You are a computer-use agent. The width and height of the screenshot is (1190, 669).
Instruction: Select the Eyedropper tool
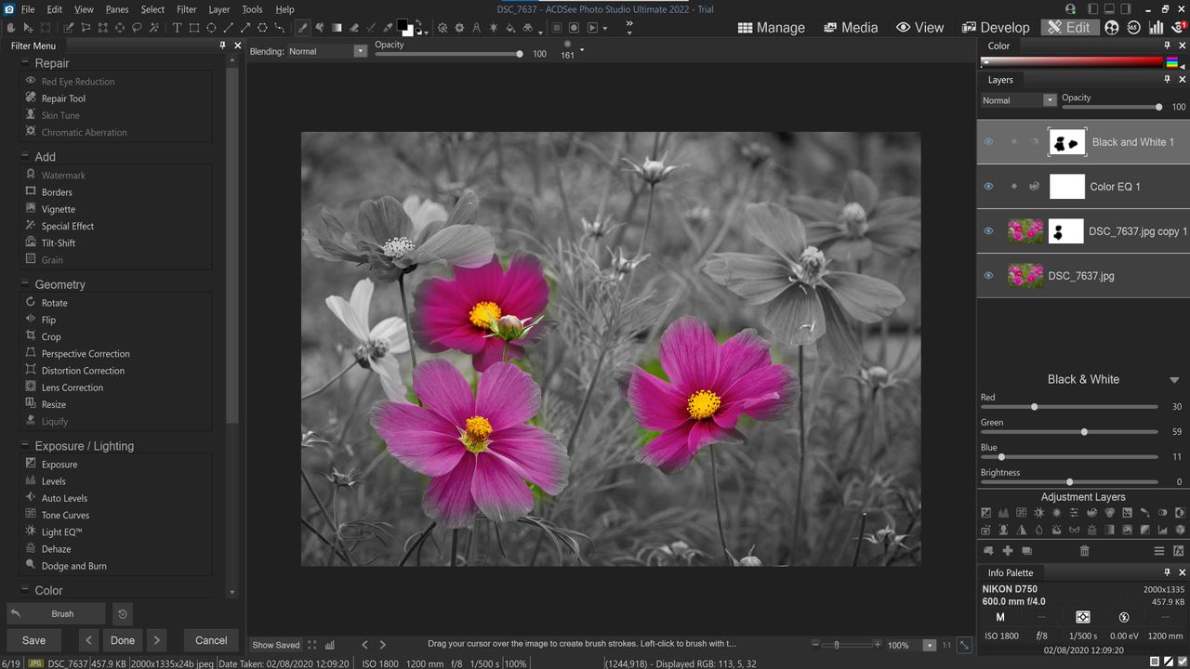coord(389,27)
